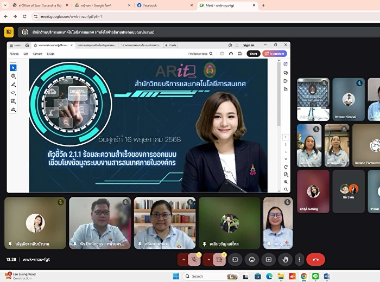Viewport: 380px width, 282px height.
Task: Rotate page icon in Acrobat right rail
Action: click(286, 167)
